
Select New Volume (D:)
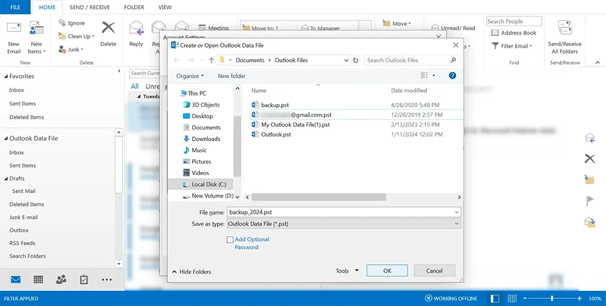[208, 196]
